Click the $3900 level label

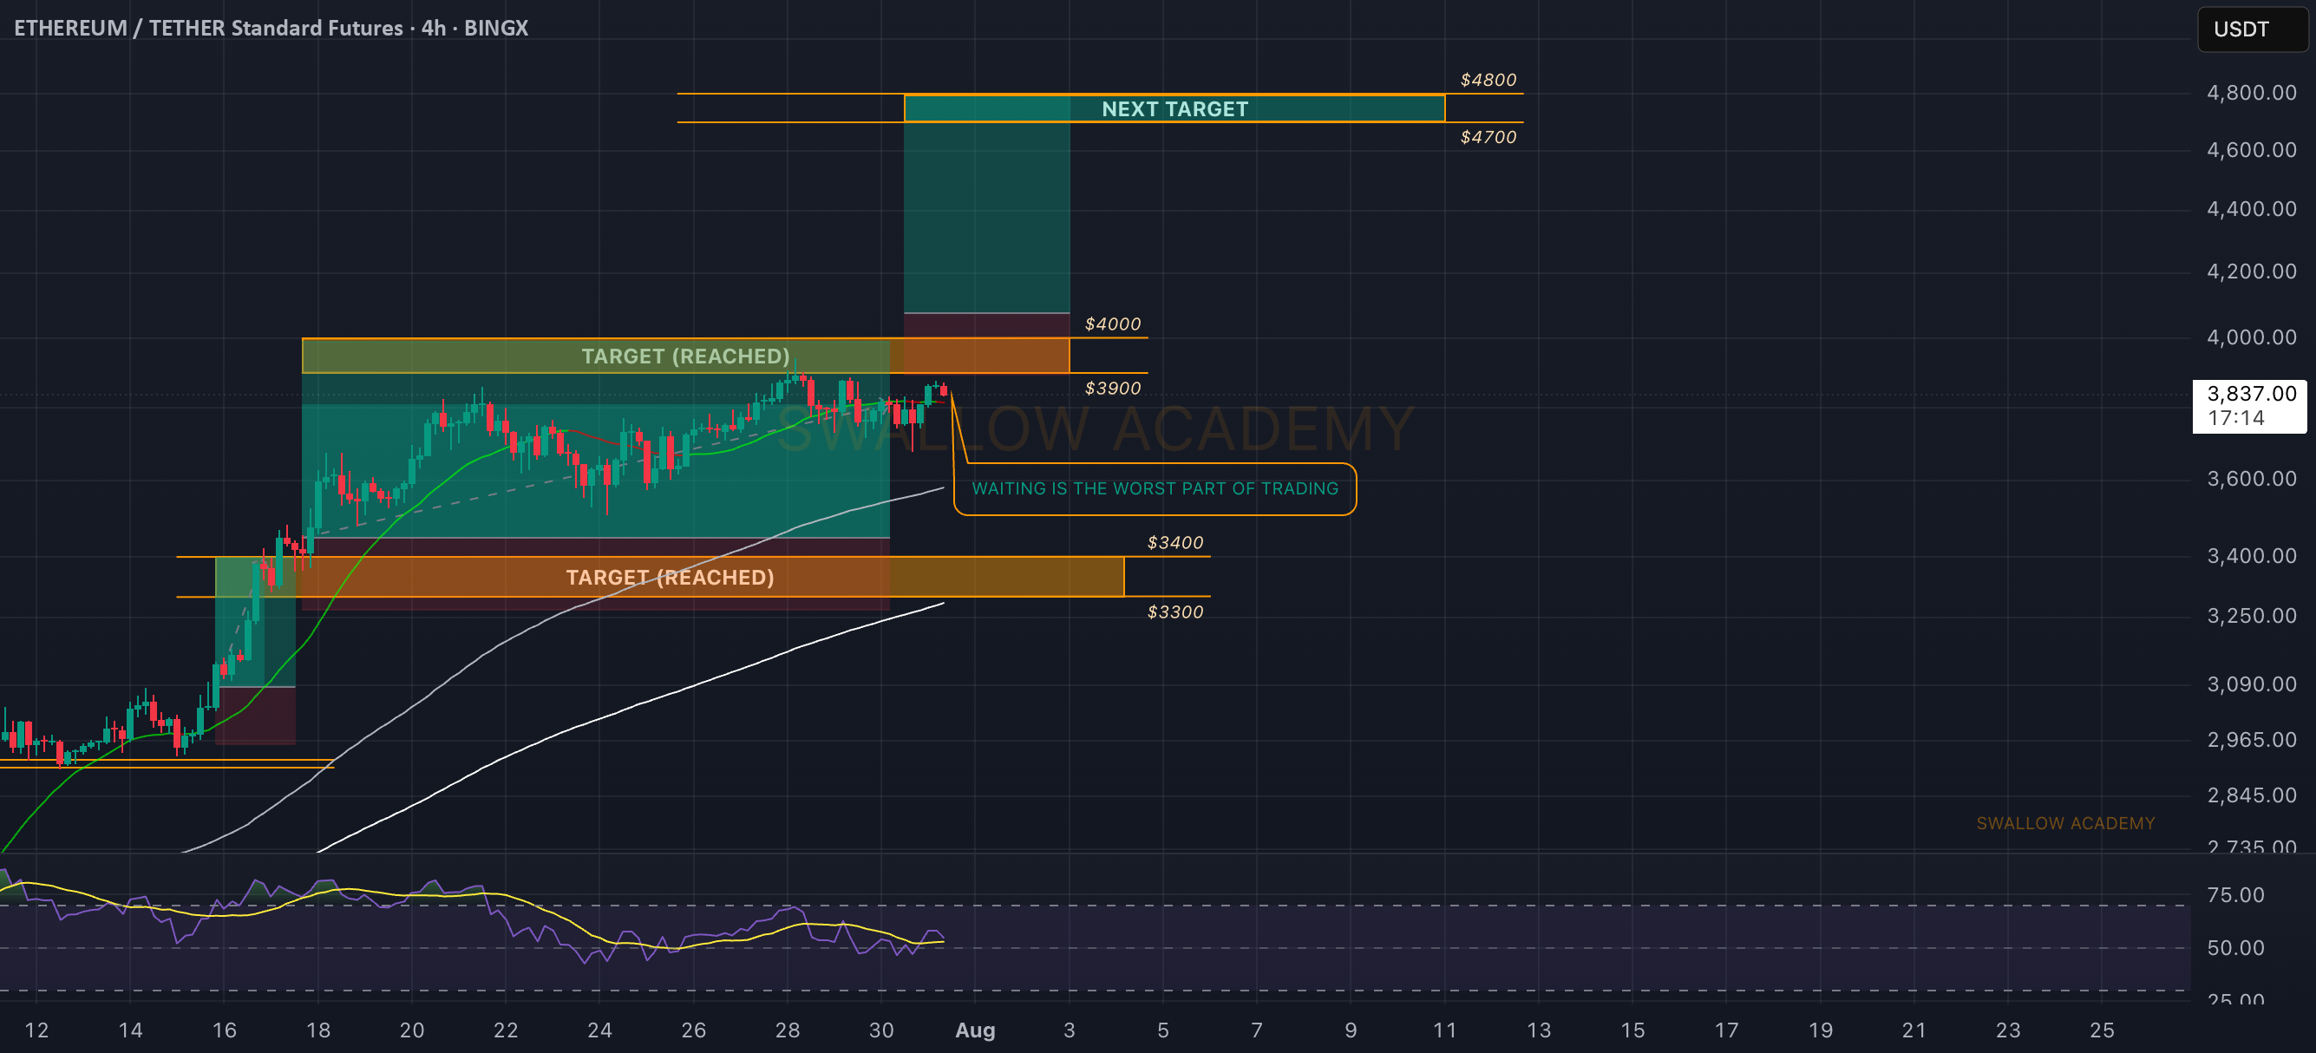tap(1112, 388)
